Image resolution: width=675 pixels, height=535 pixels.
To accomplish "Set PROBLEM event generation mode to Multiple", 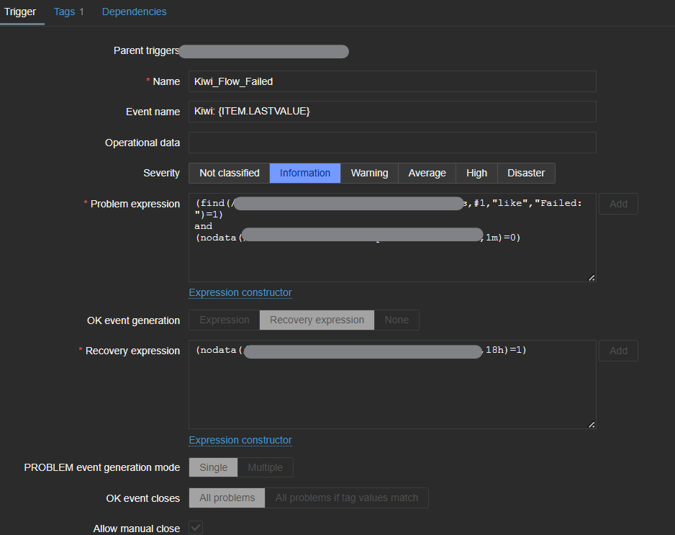I will (265, 467).
